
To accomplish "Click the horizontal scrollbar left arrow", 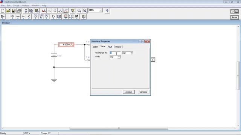I will (3, 128).
